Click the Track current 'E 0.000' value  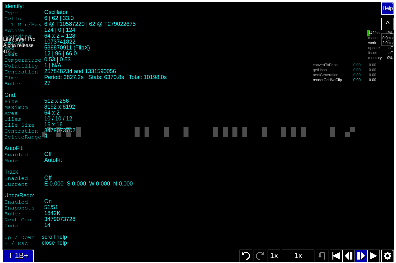54,184
